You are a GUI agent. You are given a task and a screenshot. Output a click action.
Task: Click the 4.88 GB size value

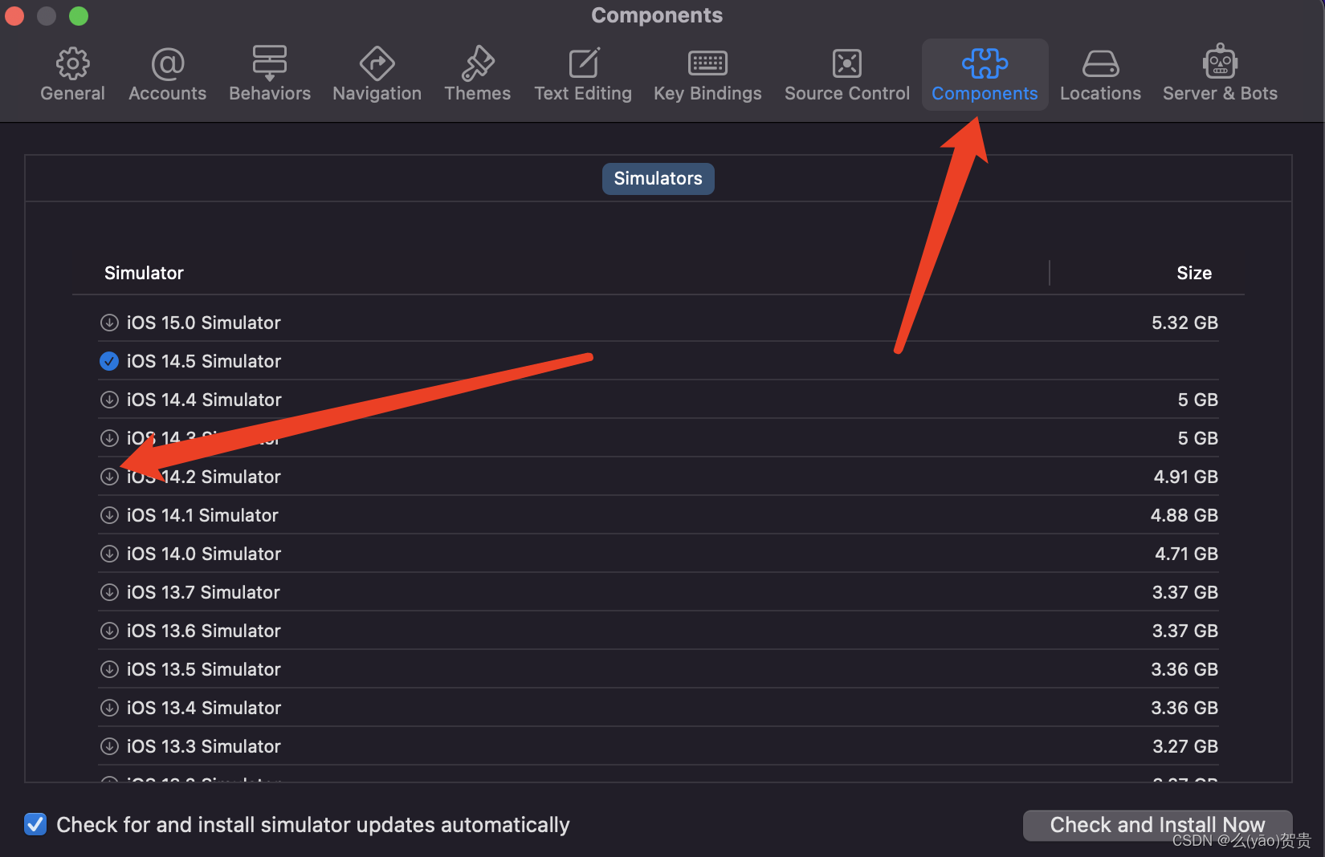[x=1184, y=515]
